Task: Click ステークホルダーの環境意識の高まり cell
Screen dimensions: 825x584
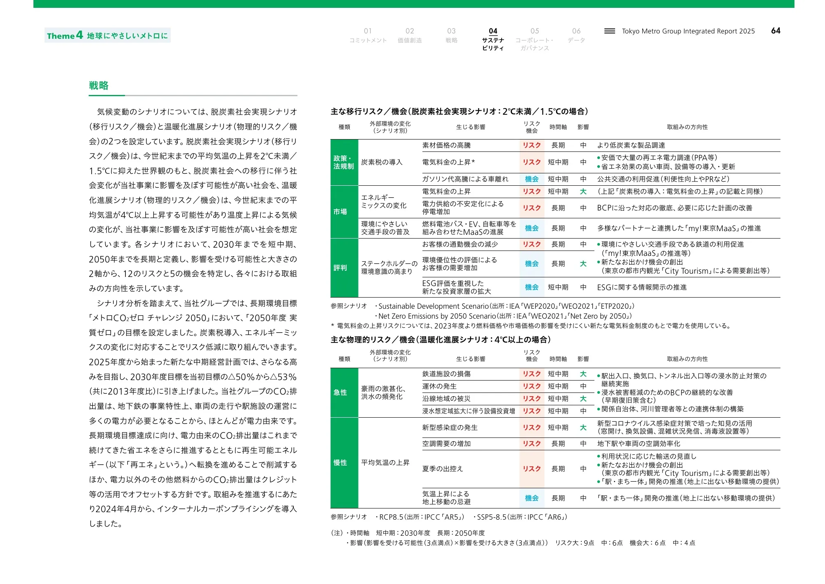Action: click(x=389, y=267)
